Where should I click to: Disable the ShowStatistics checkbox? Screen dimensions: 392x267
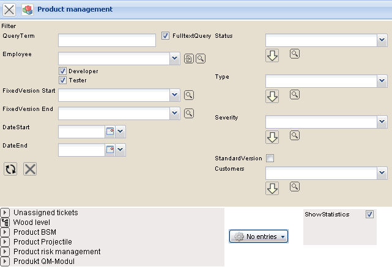click(369, 215)
